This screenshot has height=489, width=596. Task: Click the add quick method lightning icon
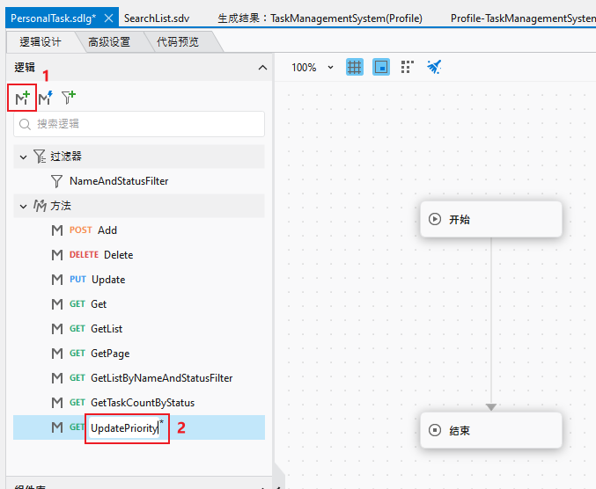coord(45,98)
